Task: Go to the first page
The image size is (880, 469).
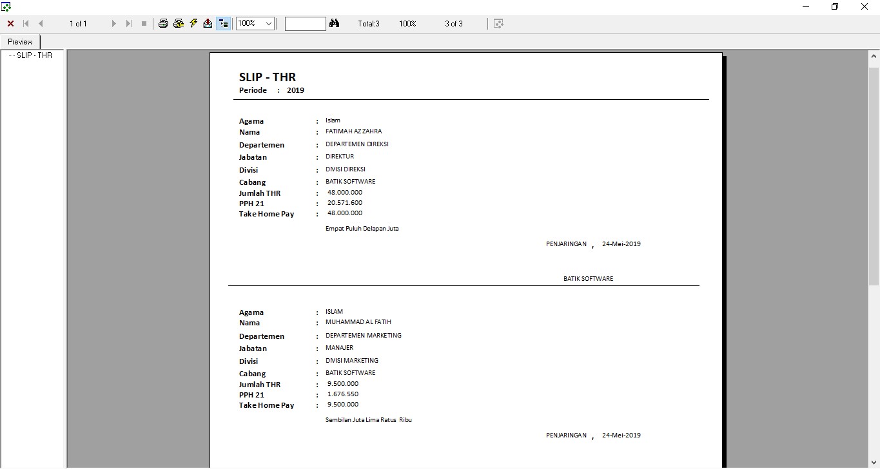Action: point(26,24)
